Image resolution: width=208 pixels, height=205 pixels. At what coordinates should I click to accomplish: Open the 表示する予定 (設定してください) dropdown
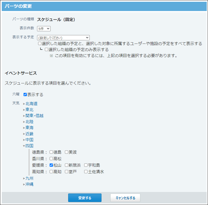click(x=63, y=38)
